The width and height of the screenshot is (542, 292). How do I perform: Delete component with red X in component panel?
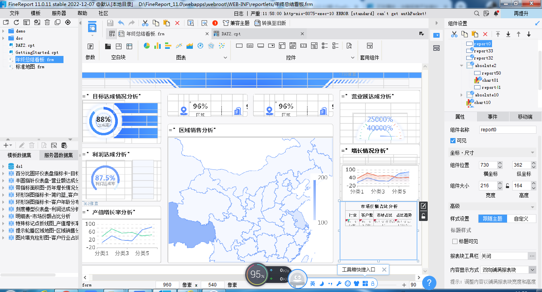[485, 35]
